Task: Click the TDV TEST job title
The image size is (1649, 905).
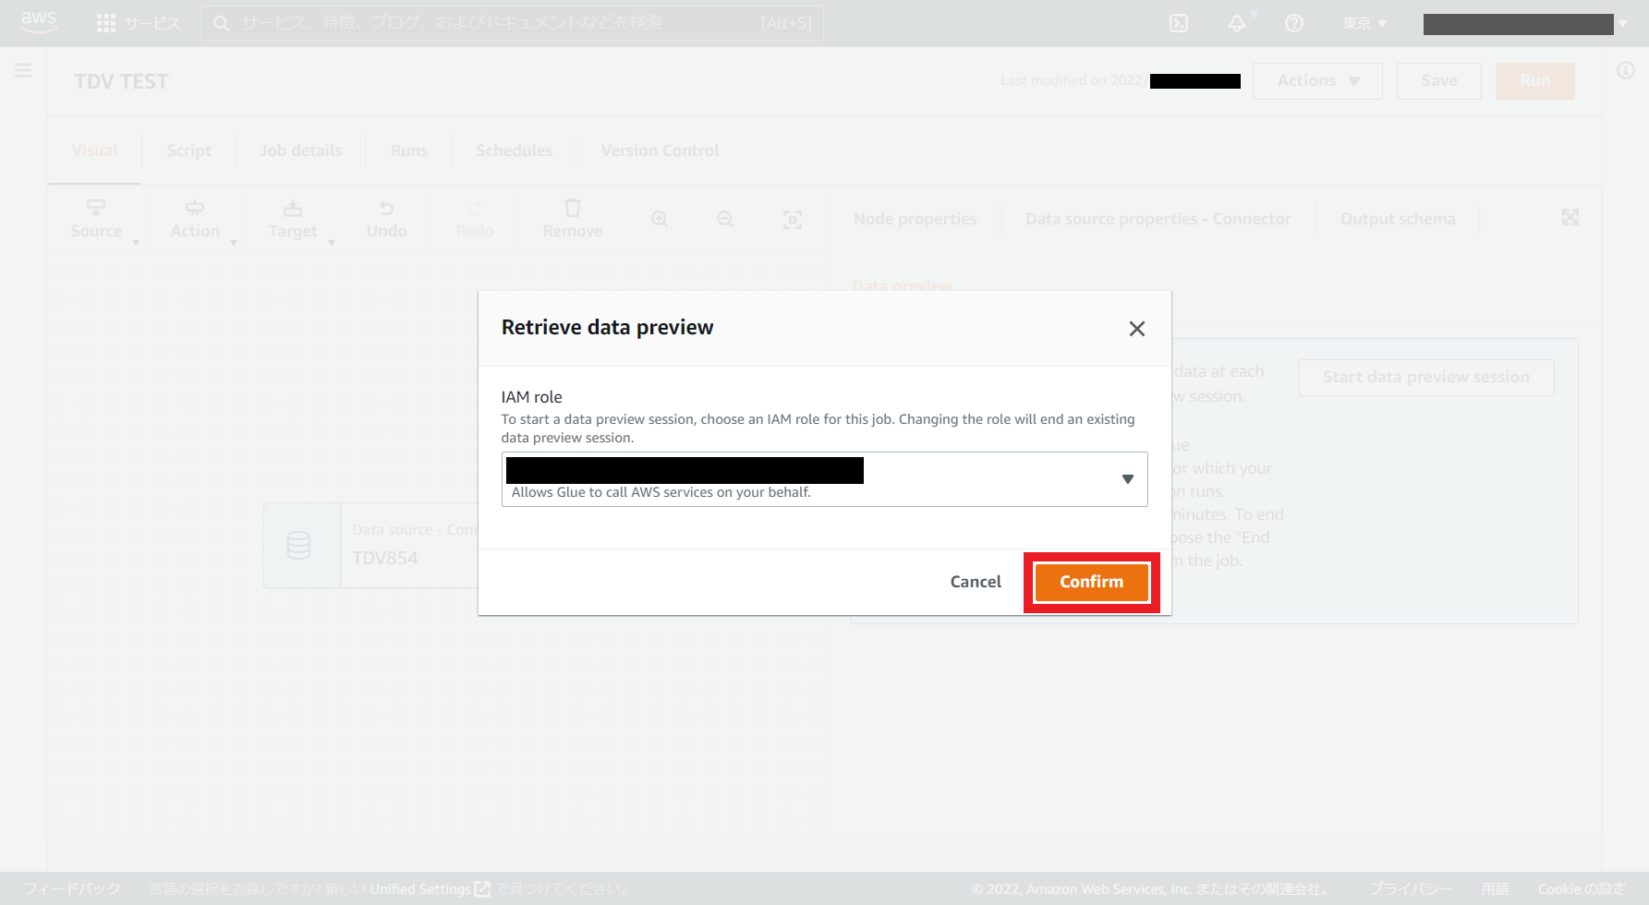Action: click(121, 81)
